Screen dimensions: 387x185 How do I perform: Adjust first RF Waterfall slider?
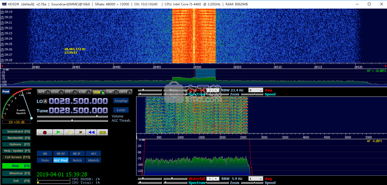pos(150,90)
